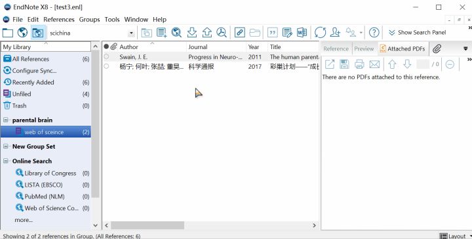The height and width of the screenshot is (239, 472).
Task: Open the Trash group
Action: point(46,106)
